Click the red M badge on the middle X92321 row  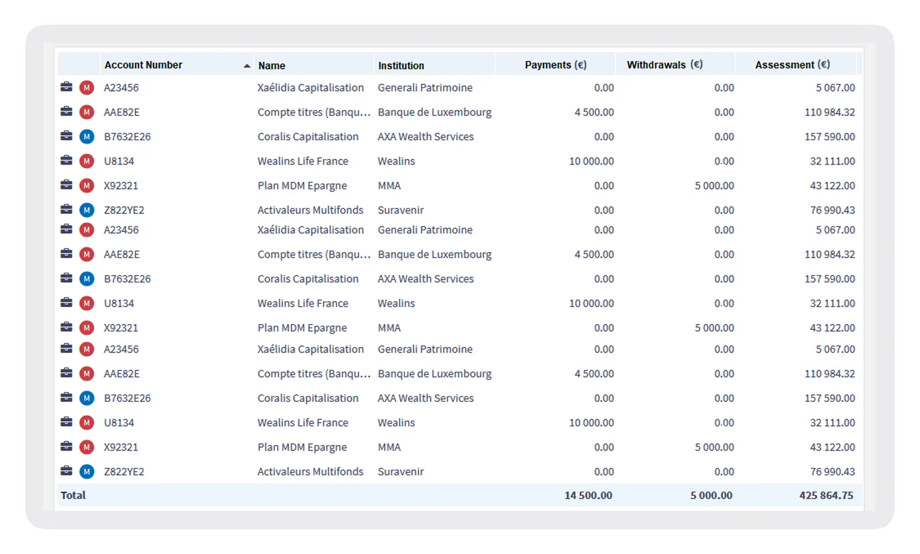click(87, 328)
